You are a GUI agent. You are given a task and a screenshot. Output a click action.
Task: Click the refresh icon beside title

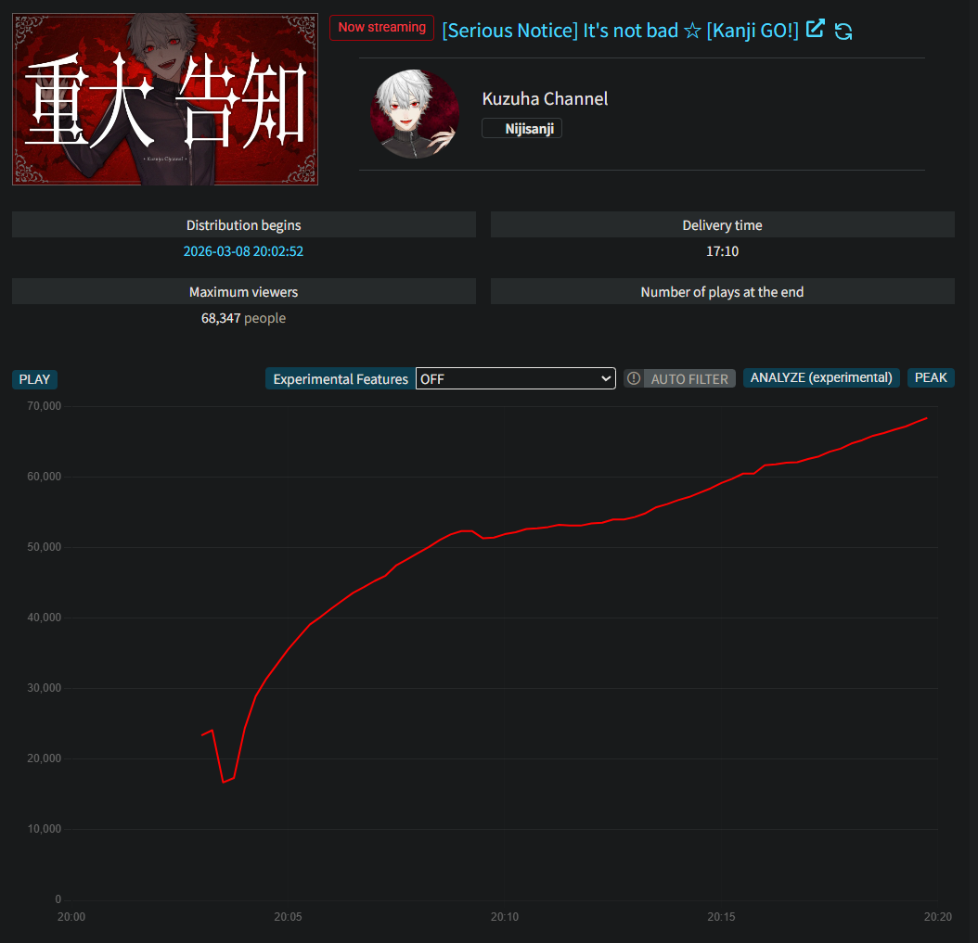pos(843,32)
